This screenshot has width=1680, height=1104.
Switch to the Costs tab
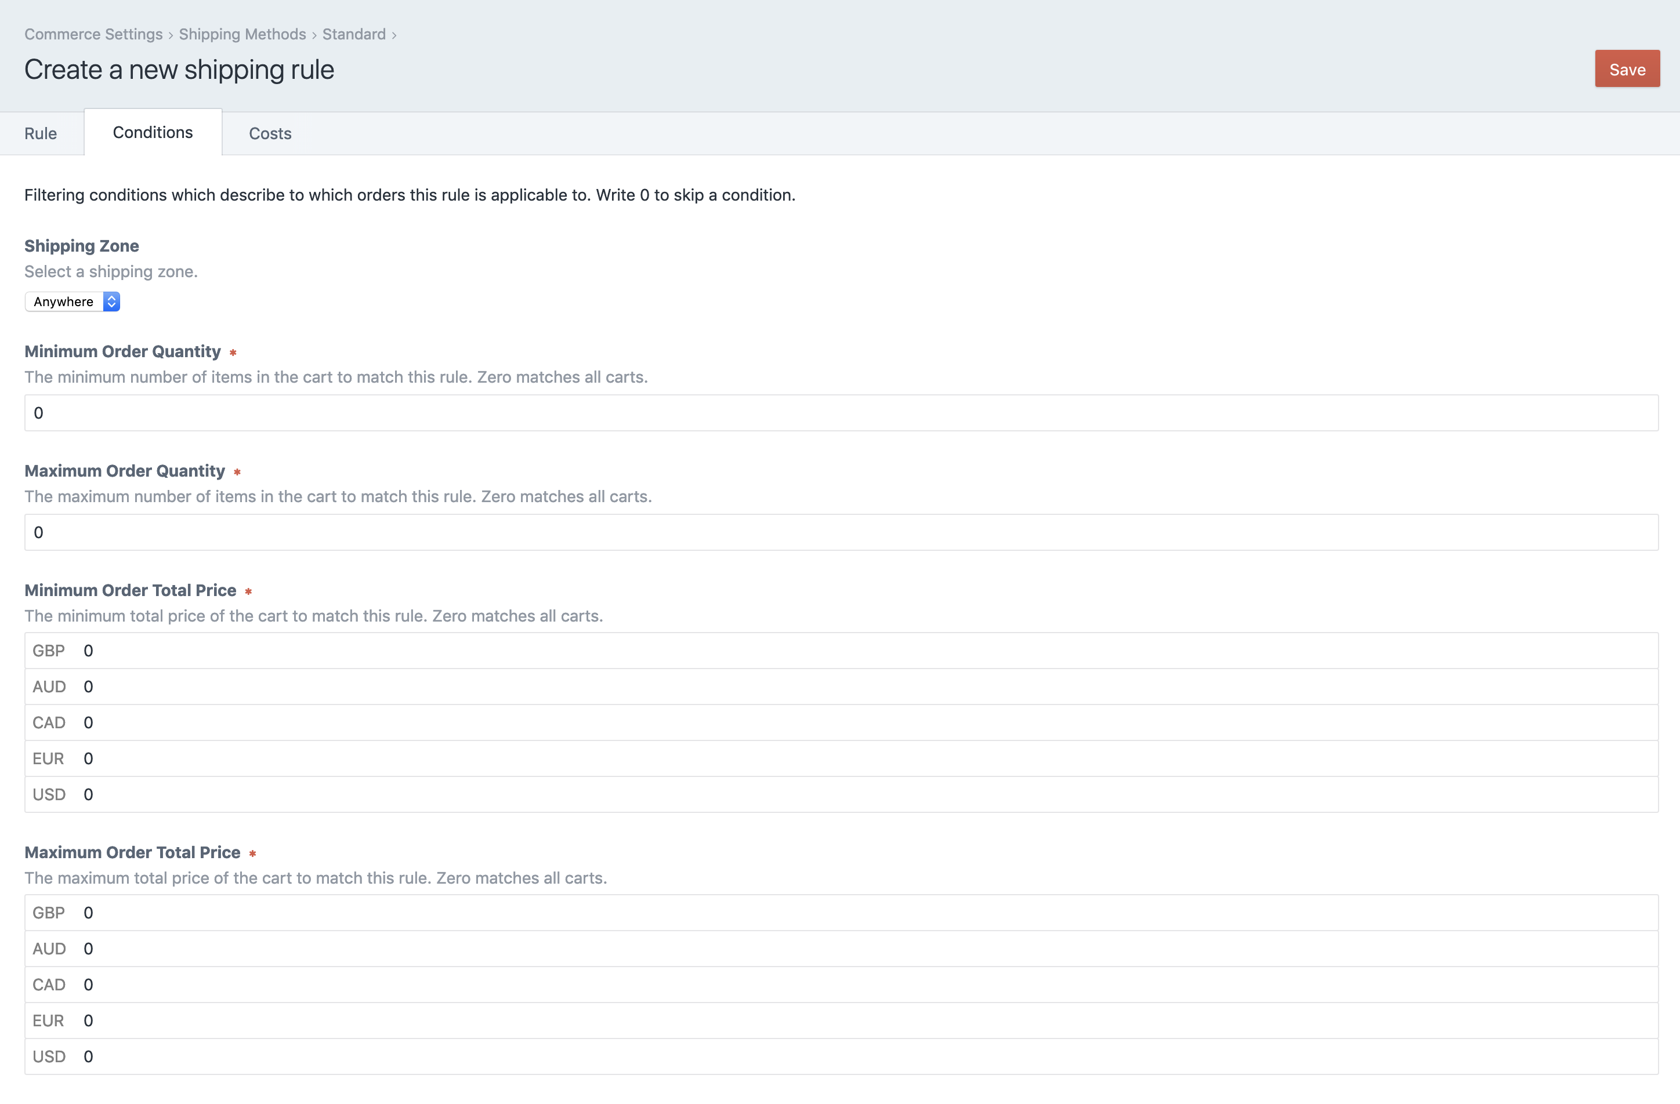[x=270, y=133]
